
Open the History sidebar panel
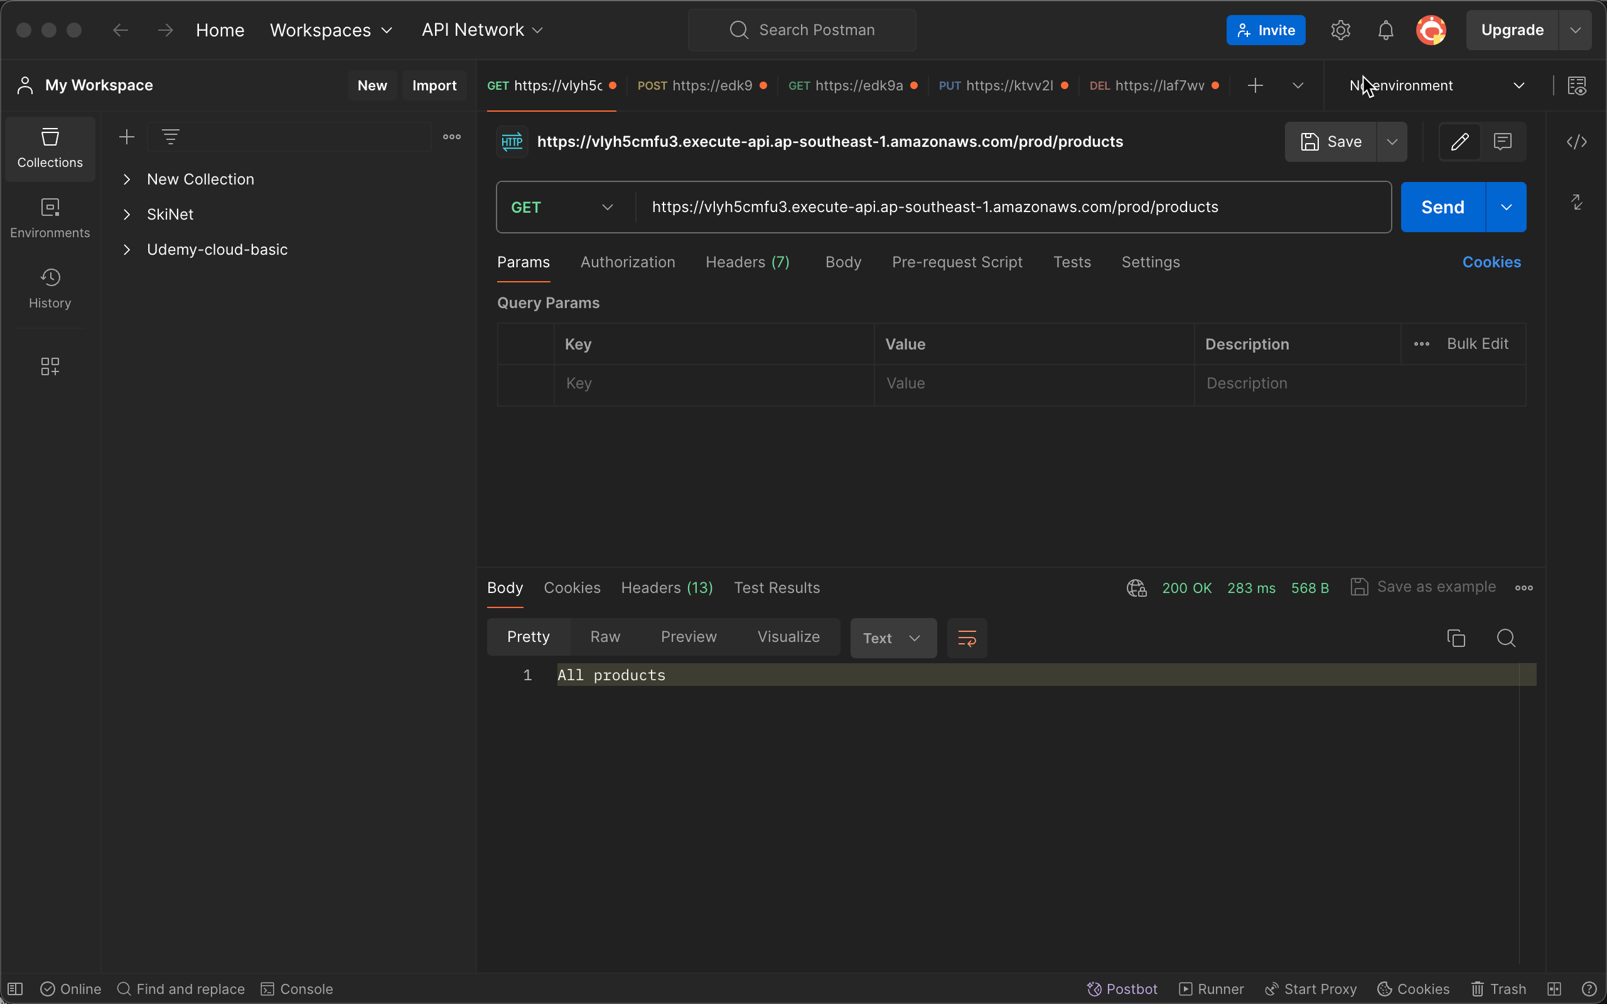tap(50, 289)
